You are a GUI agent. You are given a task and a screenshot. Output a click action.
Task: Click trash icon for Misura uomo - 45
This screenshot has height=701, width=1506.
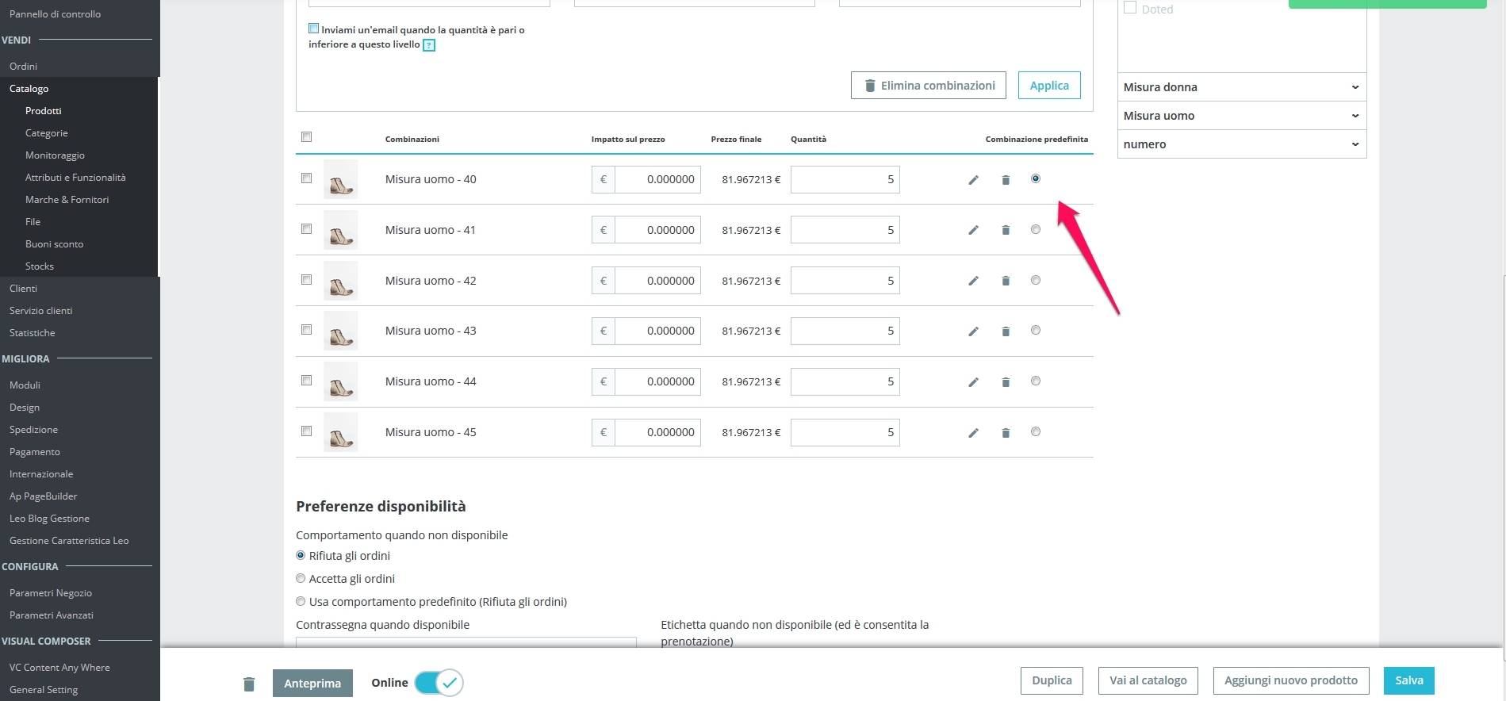tap(1006, 433)
